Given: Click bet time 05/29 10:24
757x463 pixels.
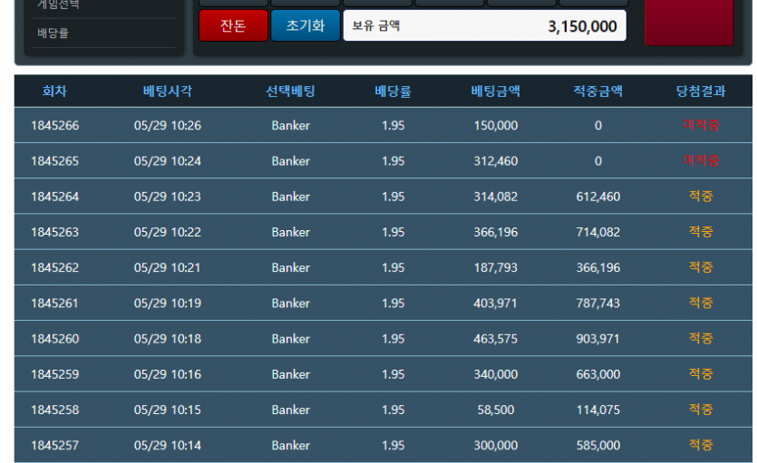Looking at the screenshot, I should (x=168, y=161).
